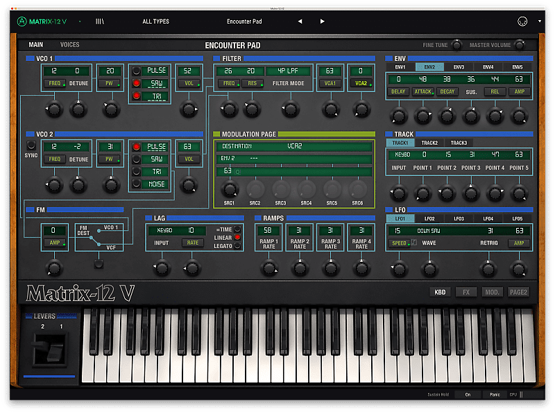Open the PAGE2 view
Screen dimensions: 555x413
[x=518, y=292]
